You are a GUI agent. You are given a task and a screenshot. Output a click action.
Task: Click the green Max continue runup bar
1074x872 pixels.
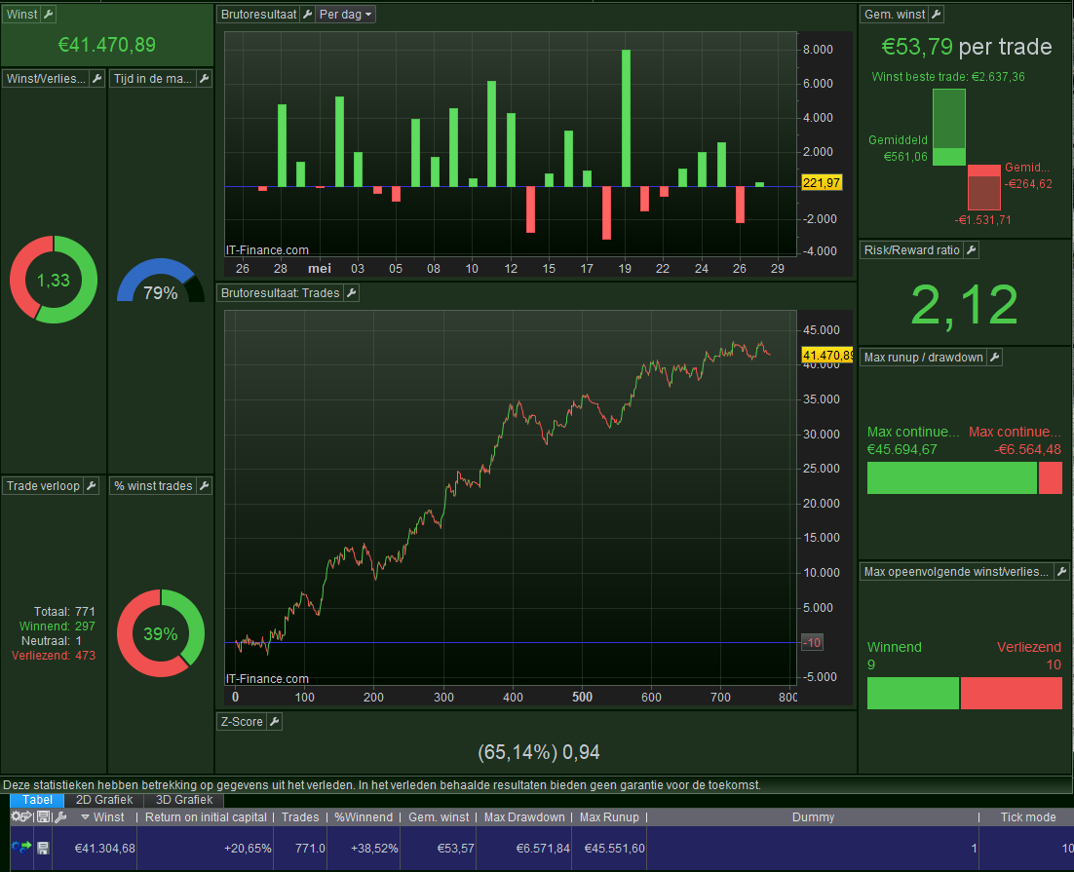(x=951, y=477)
